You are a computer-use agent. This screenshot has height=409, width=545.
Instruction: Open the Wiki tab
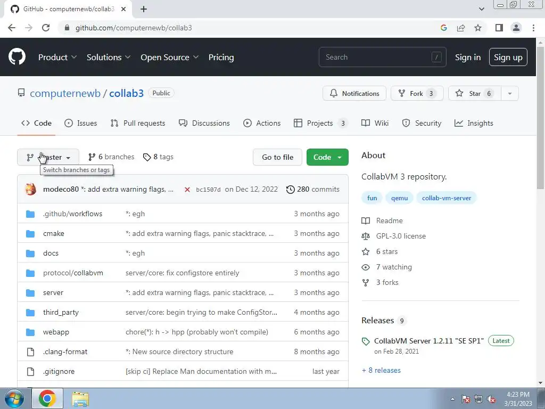tap(375, 123)
